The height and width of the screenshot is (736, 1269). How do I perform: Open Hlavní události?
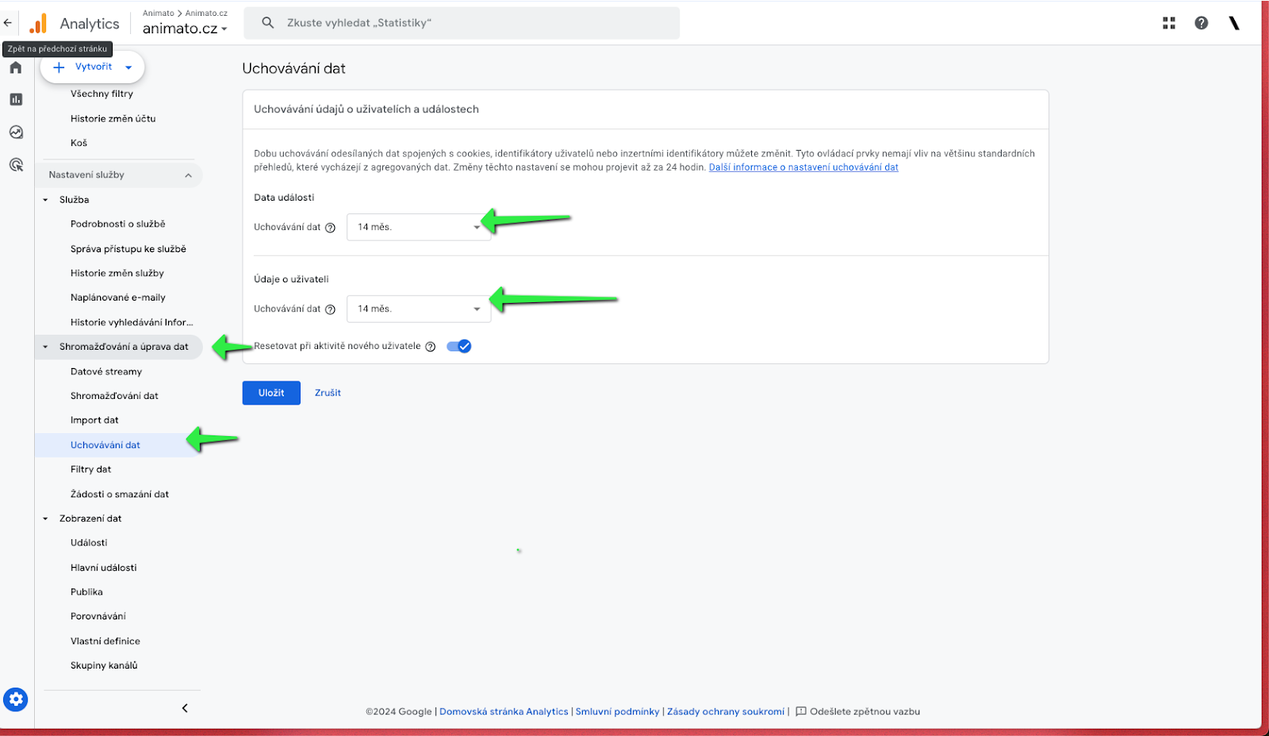click(x=103, y=568)
